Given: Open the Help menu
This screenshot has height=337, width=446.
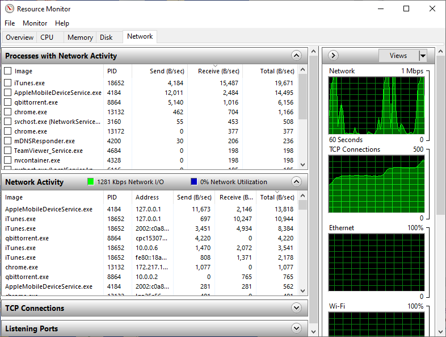Looking at the screenshot, I should click(x=62, y=23).
